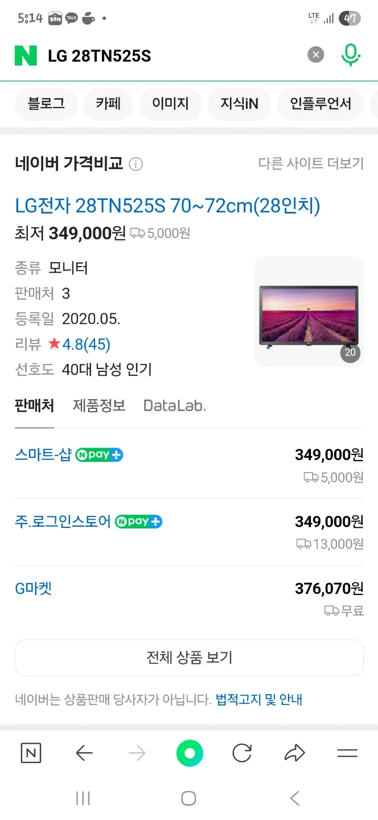Open 다른 사이트 더보기 link
Image resolution: width=378 pixels, height=820 pixels.
pyautogui.click(x=311, y=164)
